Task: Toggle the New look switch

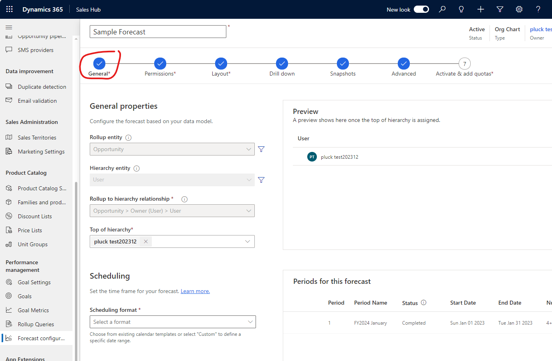Action: point(421,9)
